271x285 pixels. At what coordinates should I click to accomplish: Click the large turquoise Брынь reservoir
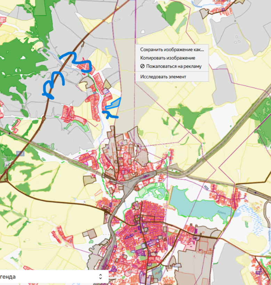[x=195, y=202]
